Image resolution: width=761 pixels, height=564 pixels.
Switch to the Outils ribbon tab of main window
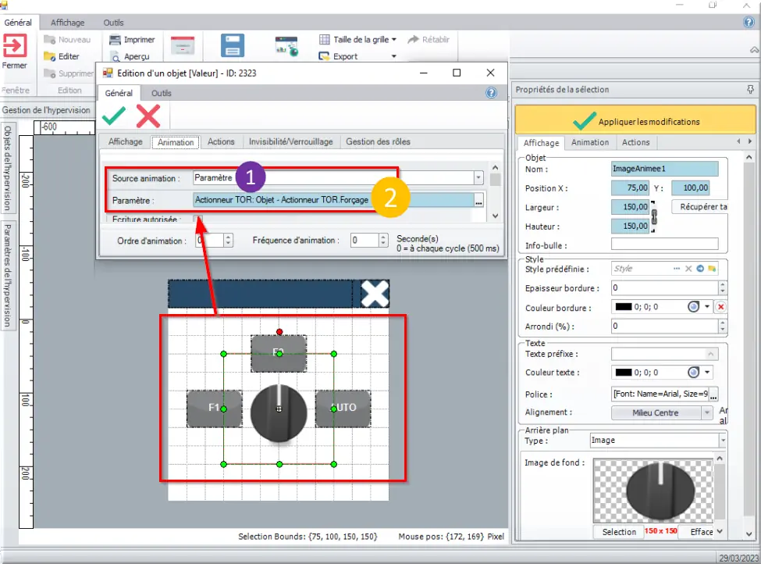click(114, 23)
